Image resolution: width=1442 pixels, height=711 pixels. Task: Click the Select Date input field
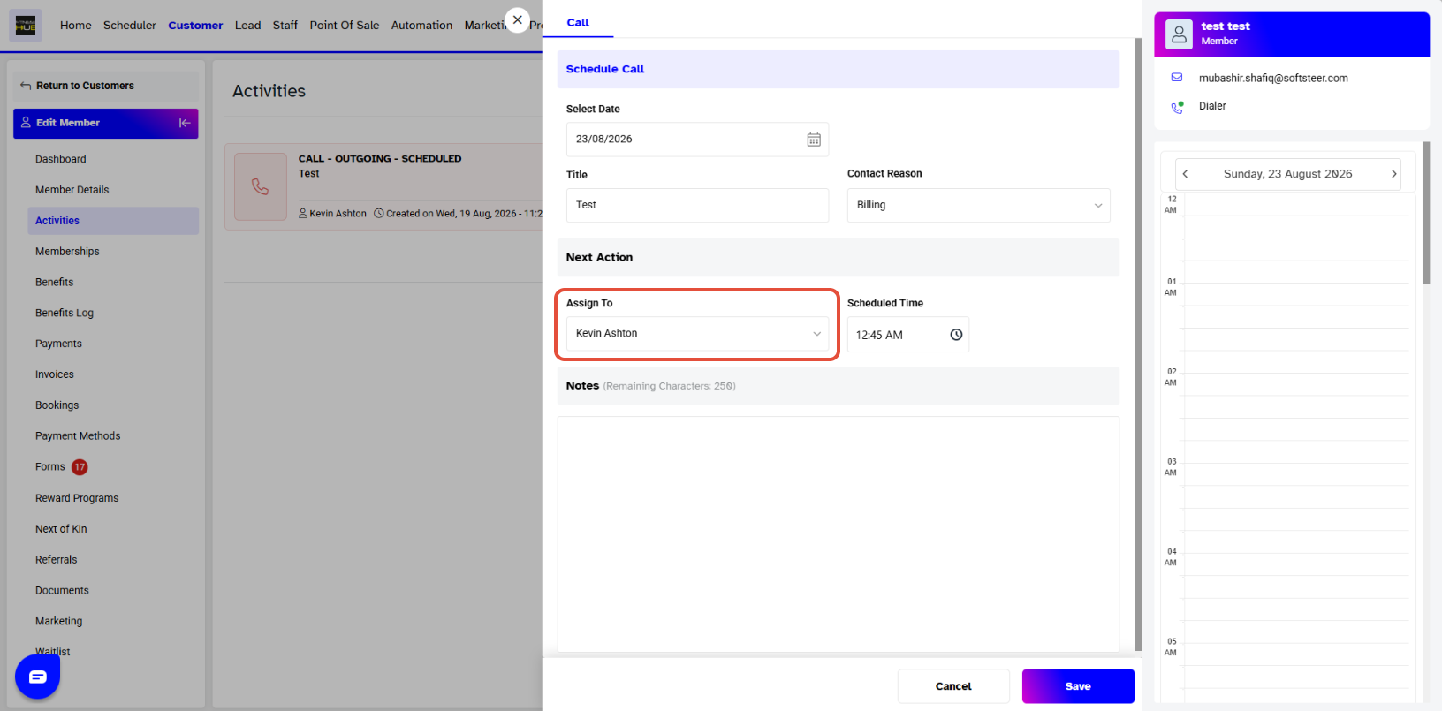pos(698,140)
